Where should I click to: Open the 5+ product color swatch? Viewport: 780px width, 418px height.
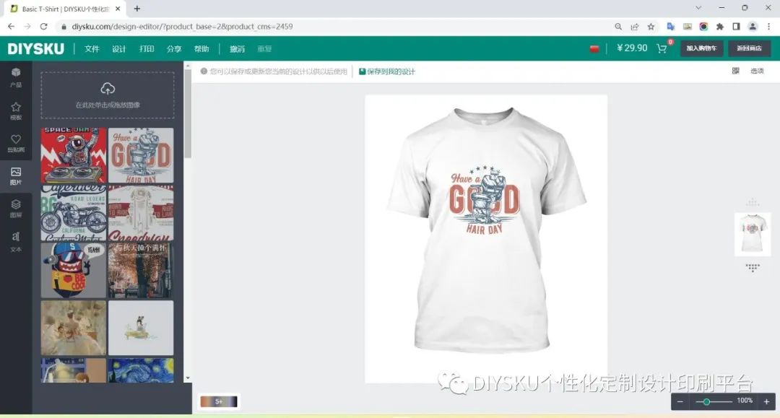point(219,401)
